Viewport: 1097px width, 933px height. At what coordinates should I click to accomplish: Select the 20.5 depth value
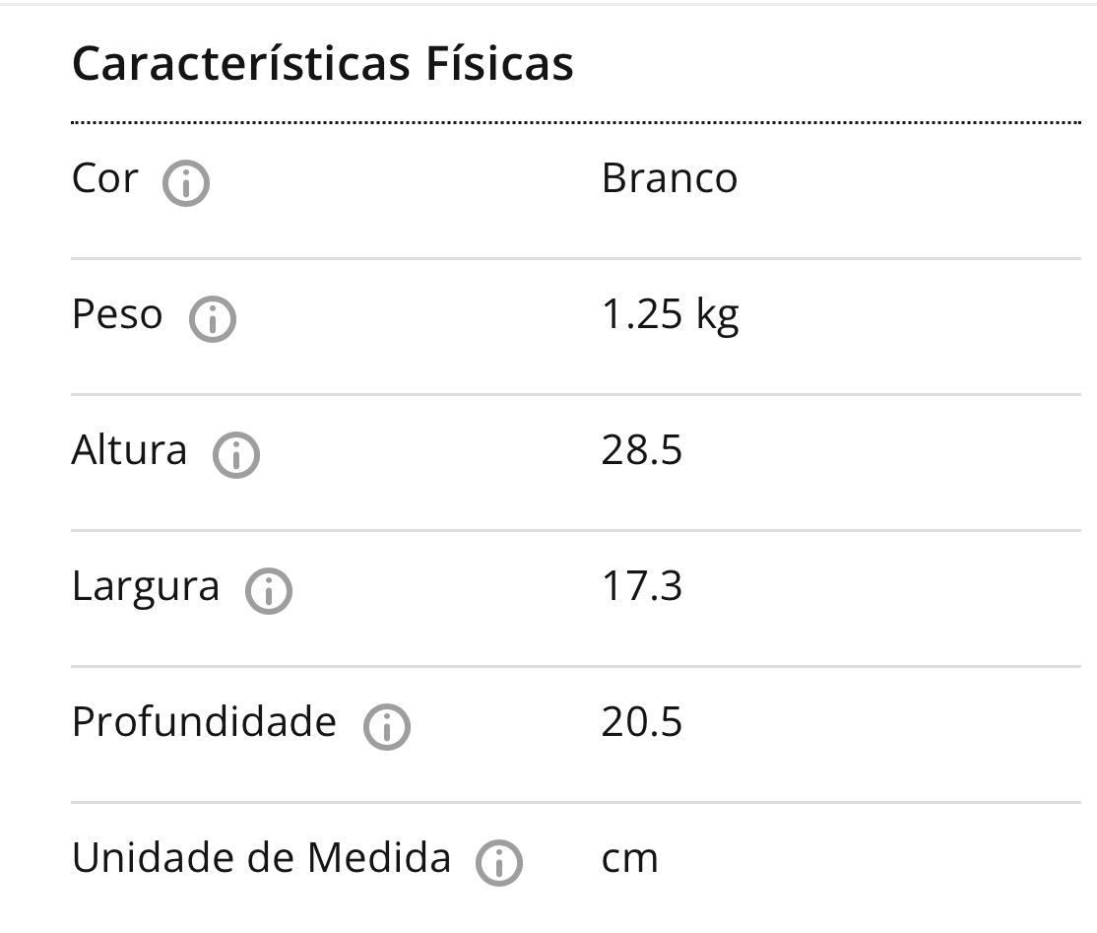coord(641,721)
